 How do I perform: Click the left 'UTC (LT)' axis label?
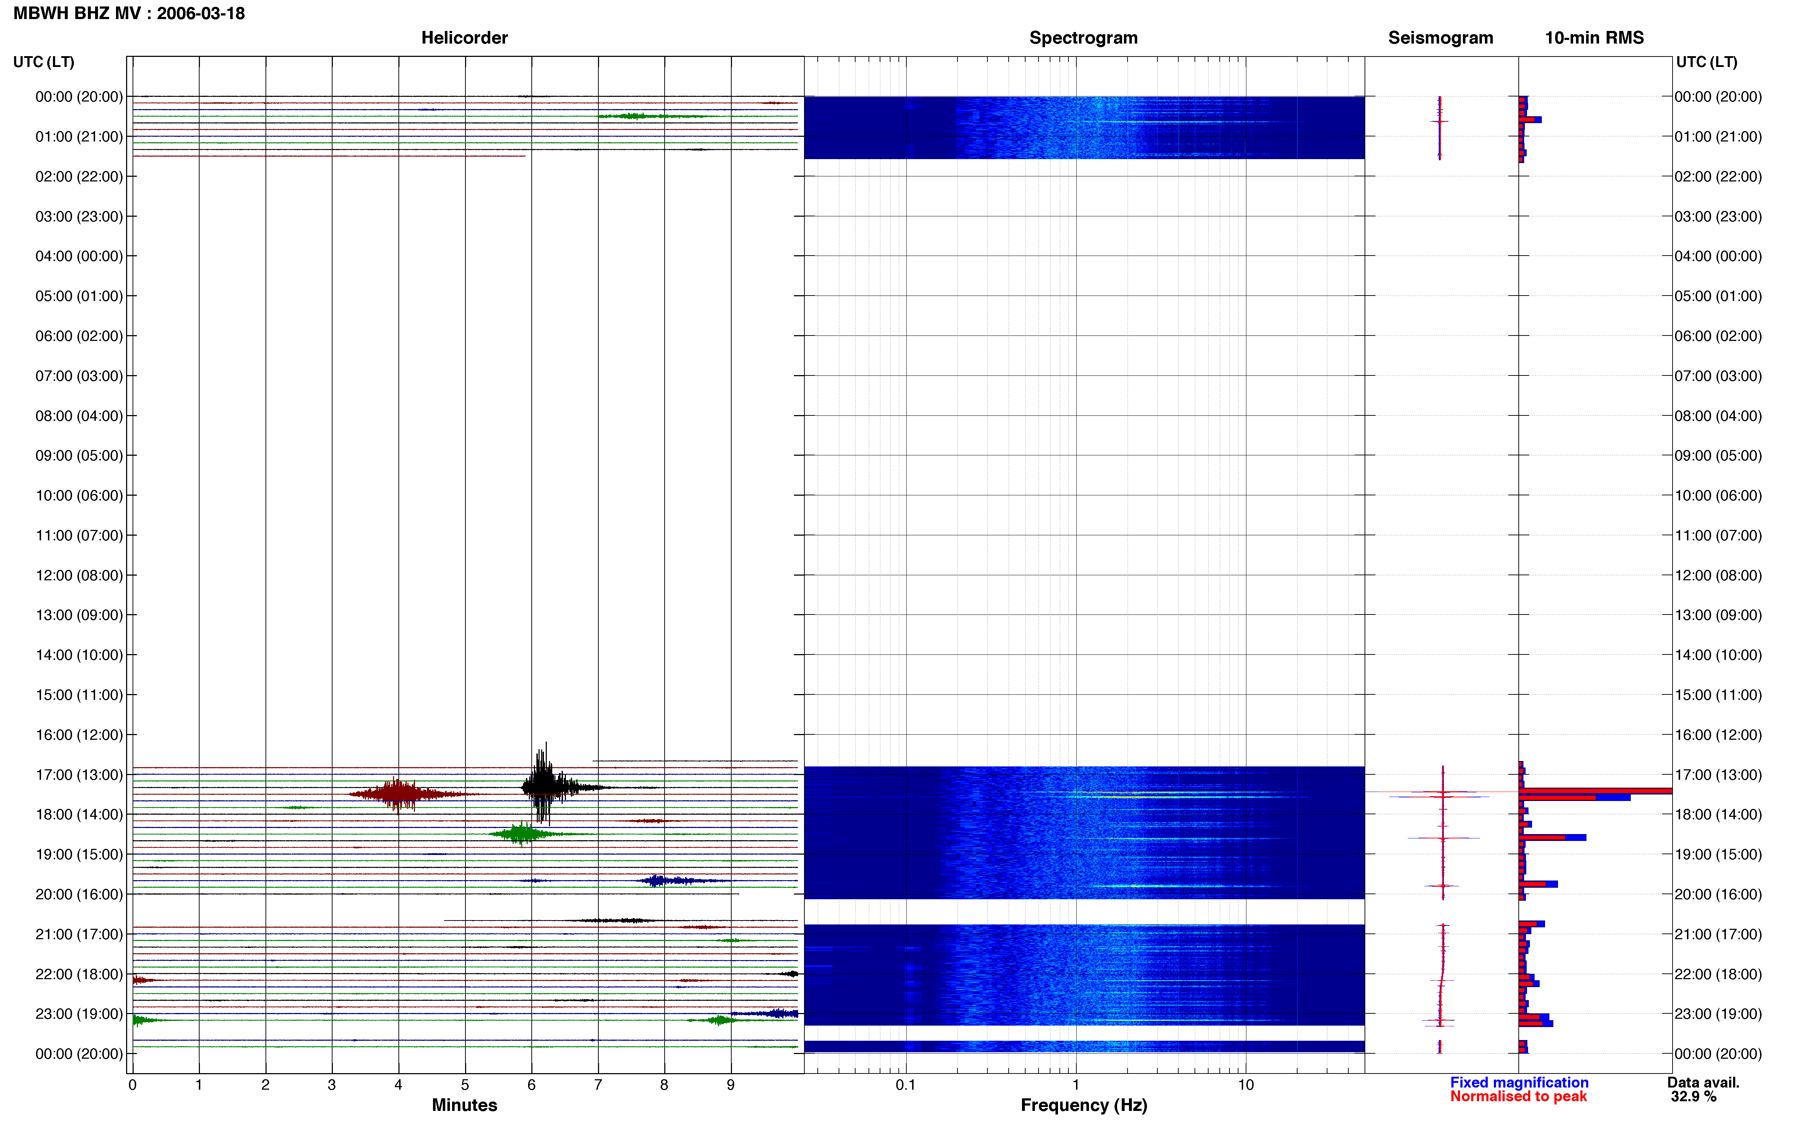coord(44,62)
